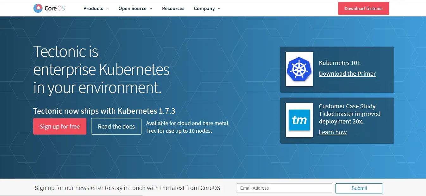Follow the Learn how link
Screen dimensions: 426x196
point(333,132)
